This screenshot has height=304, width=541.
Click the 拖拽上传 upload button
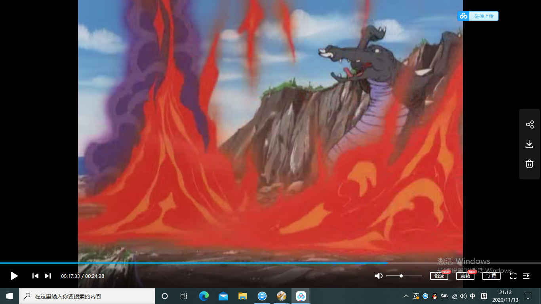point(478,16)
